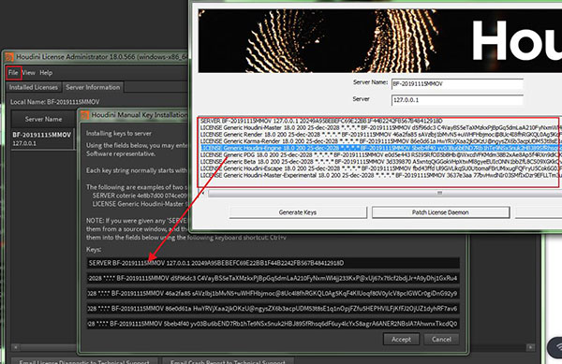
Task: Select the Houdini-Master-Experimental license line
Action: coord(380,175)
